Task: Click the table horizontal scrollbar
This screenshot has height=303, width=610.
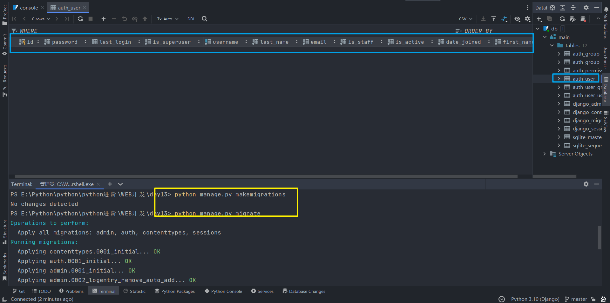Action: click(x=266, y=176)
